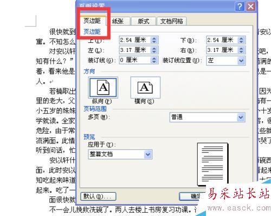Adjust the 下 margin with its spinner
The width and height of the screenshot is (271, 216).
pos(241,40)
